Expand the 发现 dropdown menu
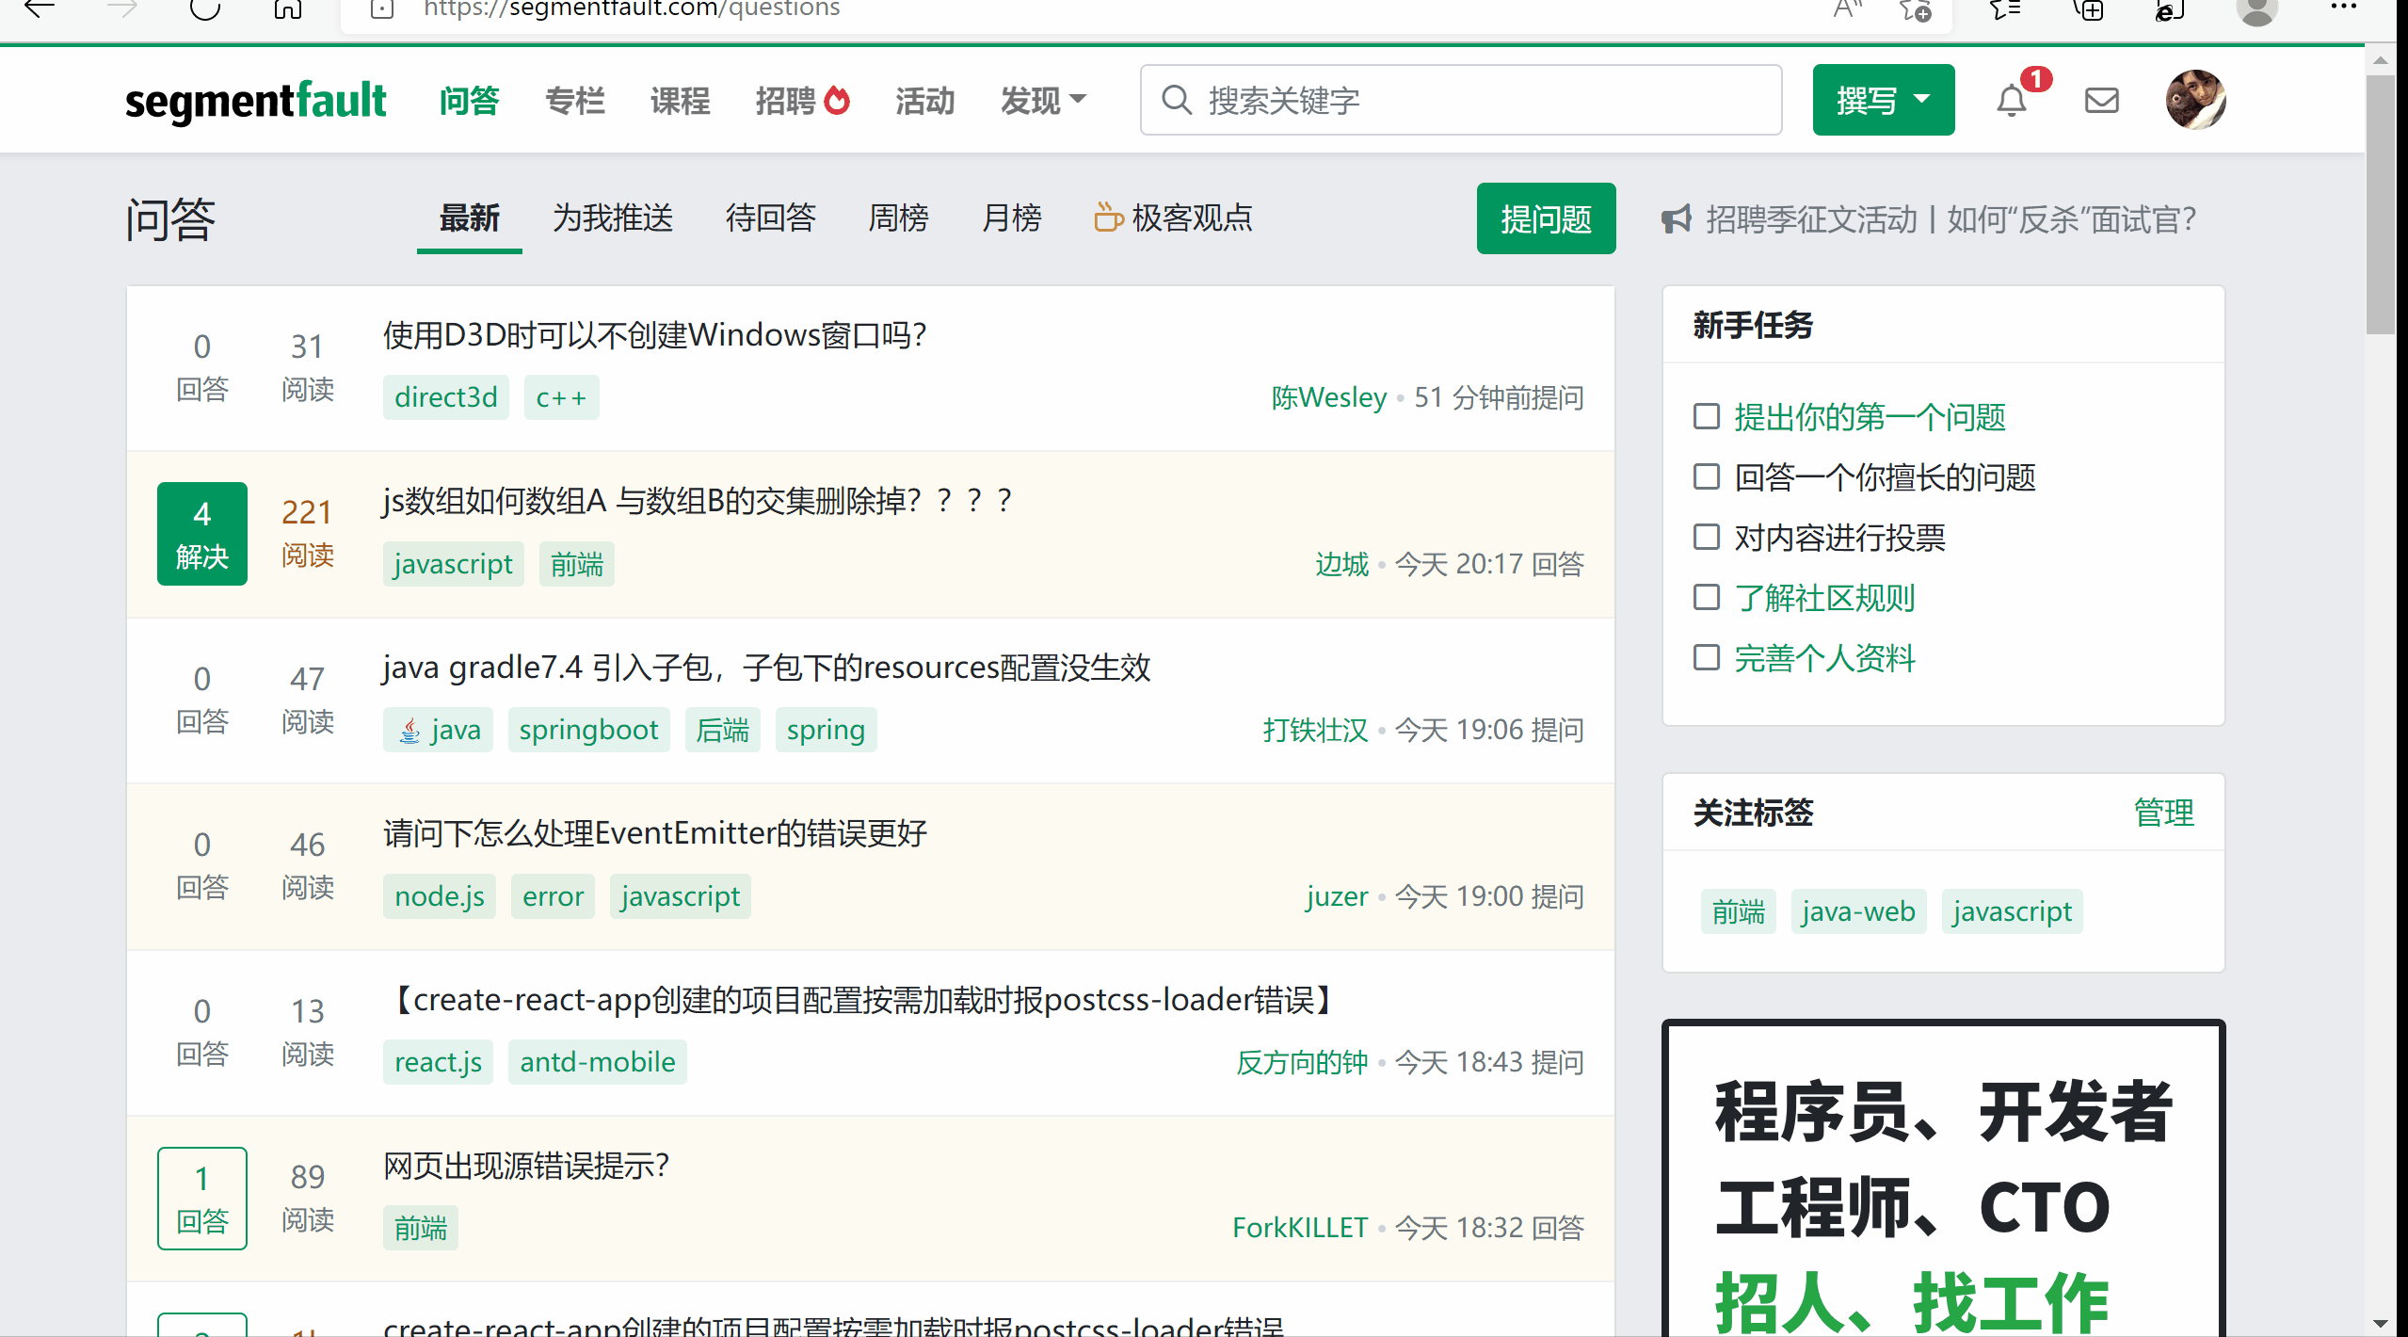 click(x=1043, y=100)
